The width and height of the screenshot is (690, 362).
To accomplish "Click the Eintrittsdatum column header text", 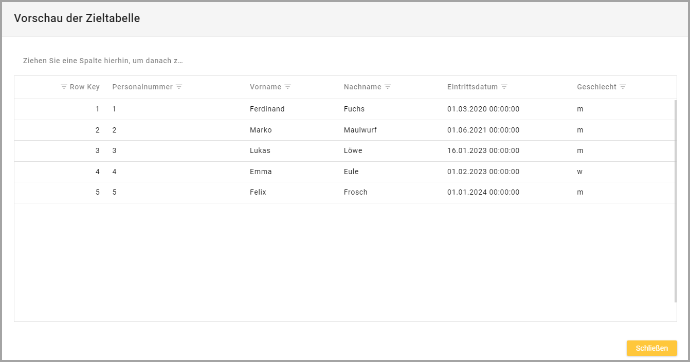I will click(x=472, y=87).
